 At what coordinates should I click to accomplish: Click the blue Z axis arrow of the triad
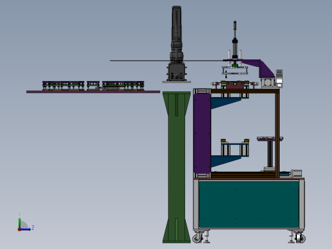tap(26, 229)
